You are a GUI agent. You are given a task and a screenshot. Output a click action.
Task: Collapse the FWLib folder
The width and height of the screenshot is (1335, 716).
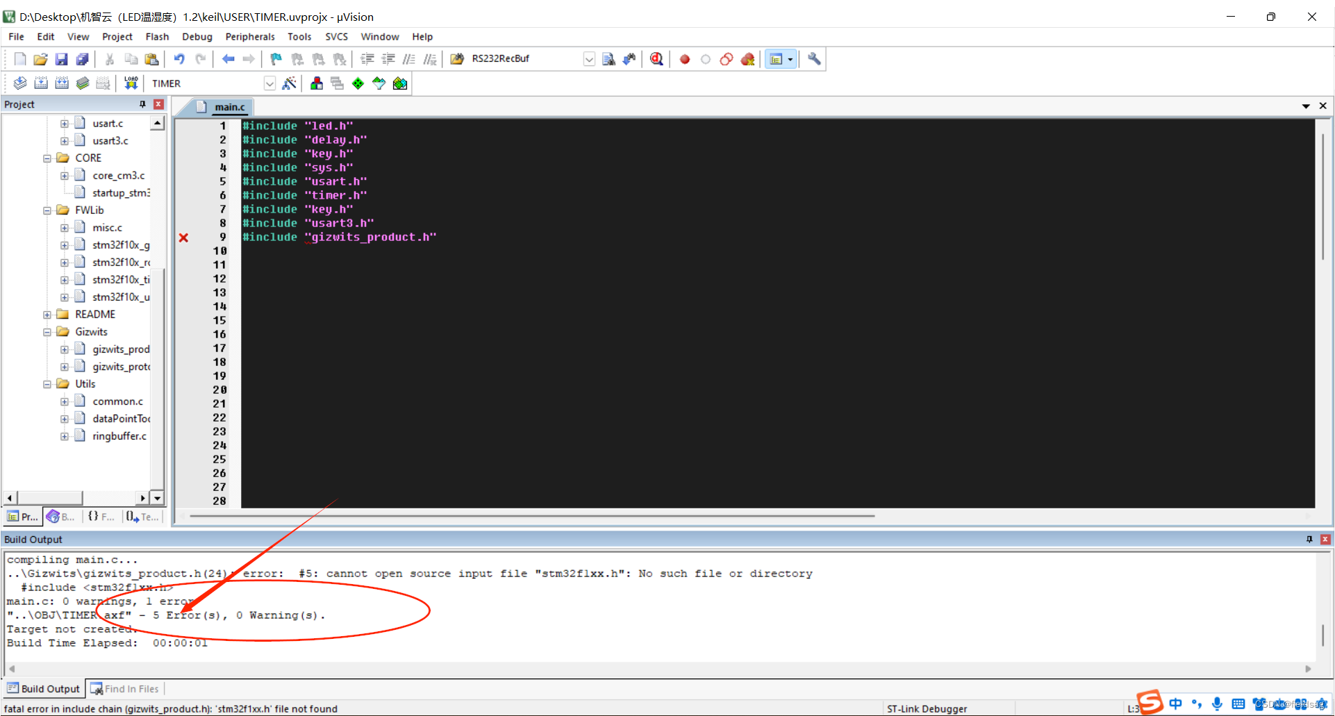tap(47, 210)
